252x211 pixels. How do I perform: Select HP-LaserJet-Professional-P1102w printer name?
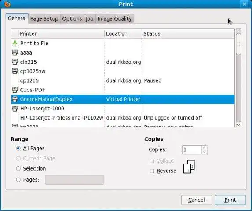pyautogui.click(x=62, y=118)
